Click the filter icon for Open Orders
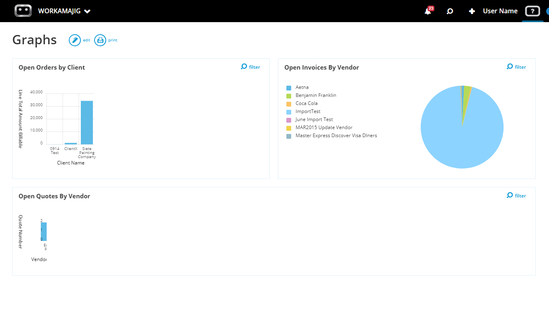This screenshot has width=549, height=325. point(244,67)
